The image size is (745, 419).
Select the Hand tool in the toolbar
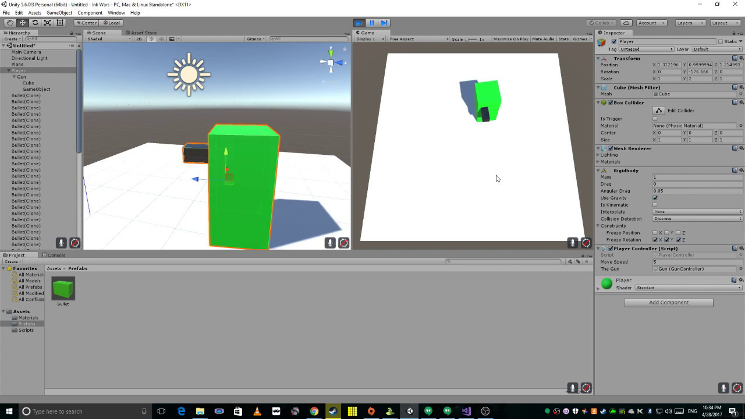(10, 23)
